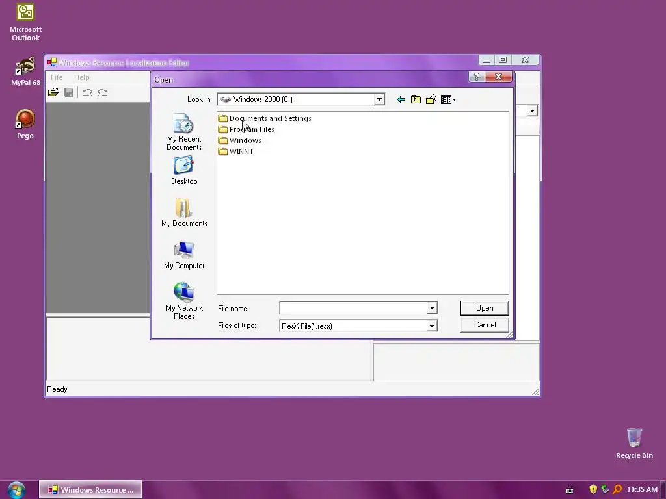Click the save disk icon in editor toolbar

click(69, 92)
